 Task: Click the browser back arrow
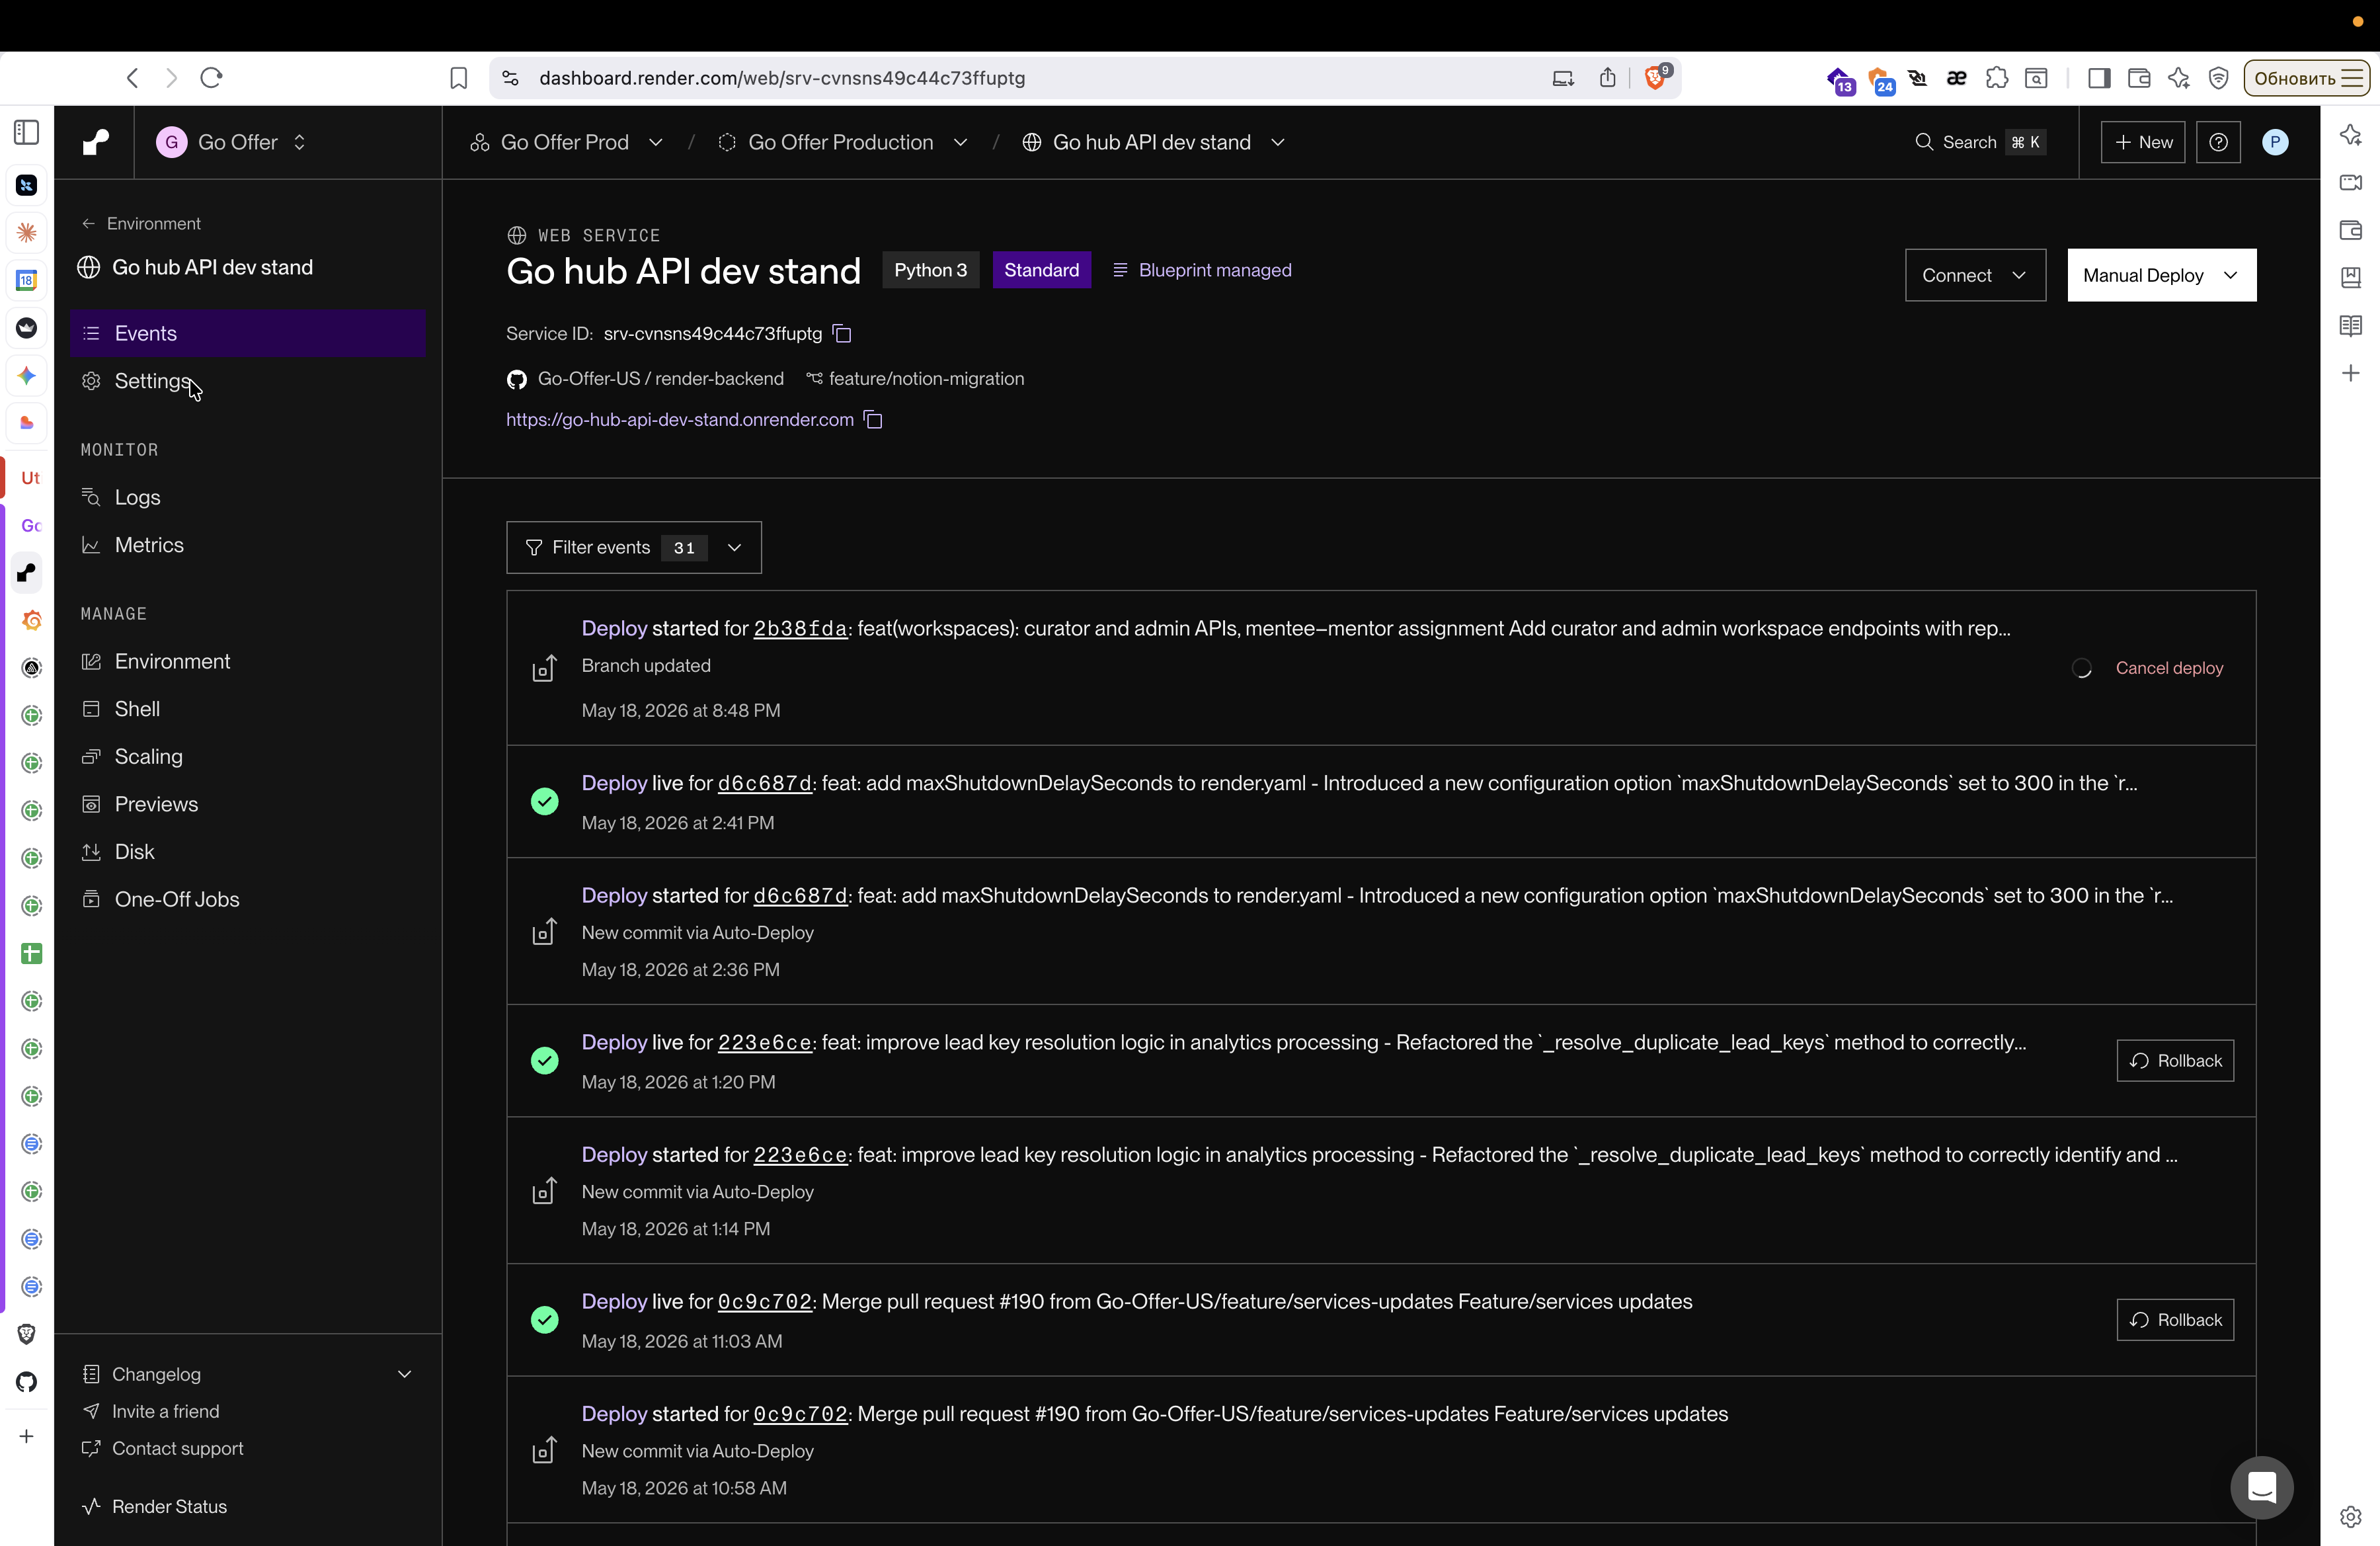click(132, 78)
